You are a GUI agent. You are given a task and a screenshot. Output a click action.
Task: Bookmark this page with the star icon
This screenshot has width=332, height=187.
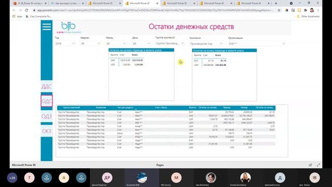tap(279, 10)
